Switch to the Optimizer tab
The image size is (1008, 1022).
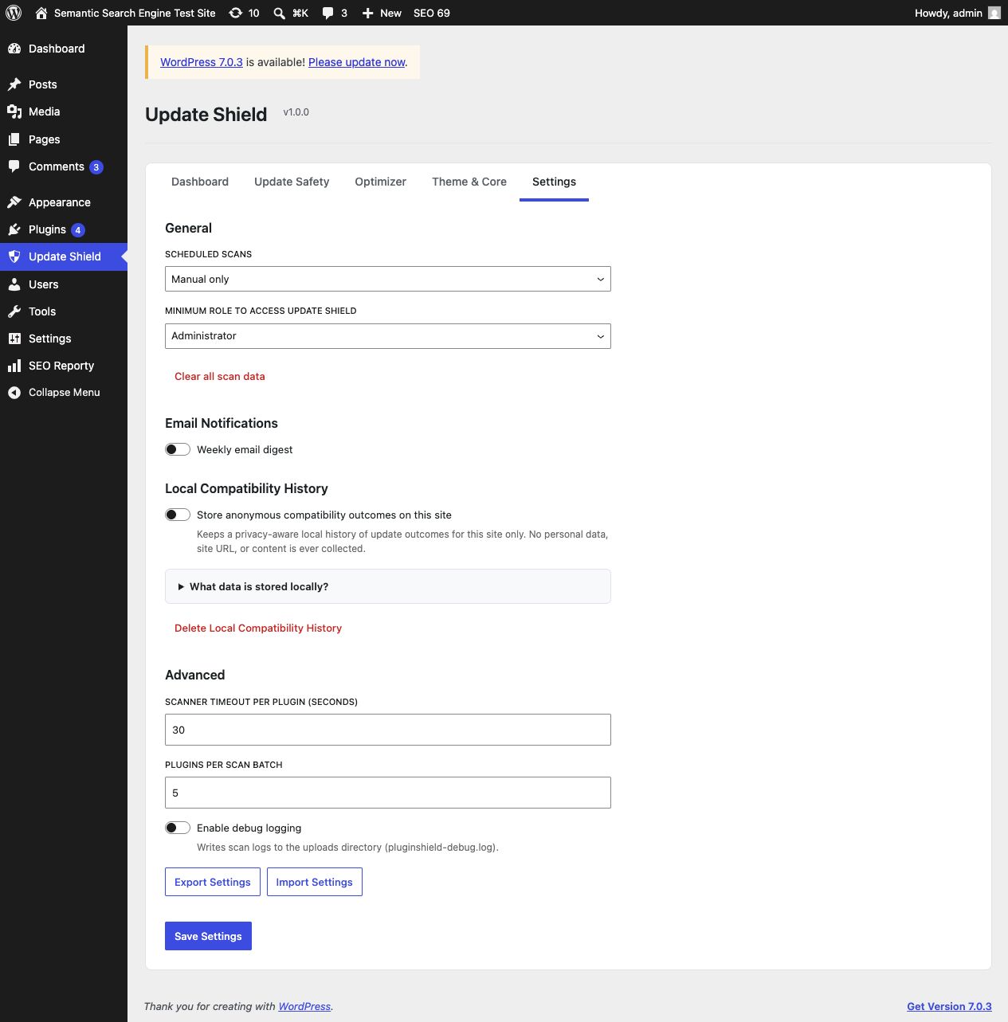point(381,182)
